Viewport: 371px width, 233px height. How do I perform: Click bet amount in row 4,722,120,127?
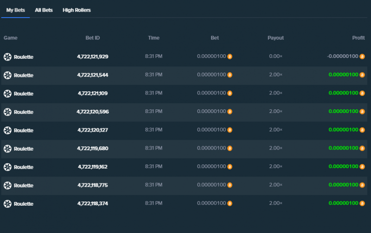pyautogui.click(x=211, y=130)
